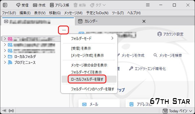Click the pink mail account icon
The width and height of the screenshot is (195, 114).
pos(10,39)
